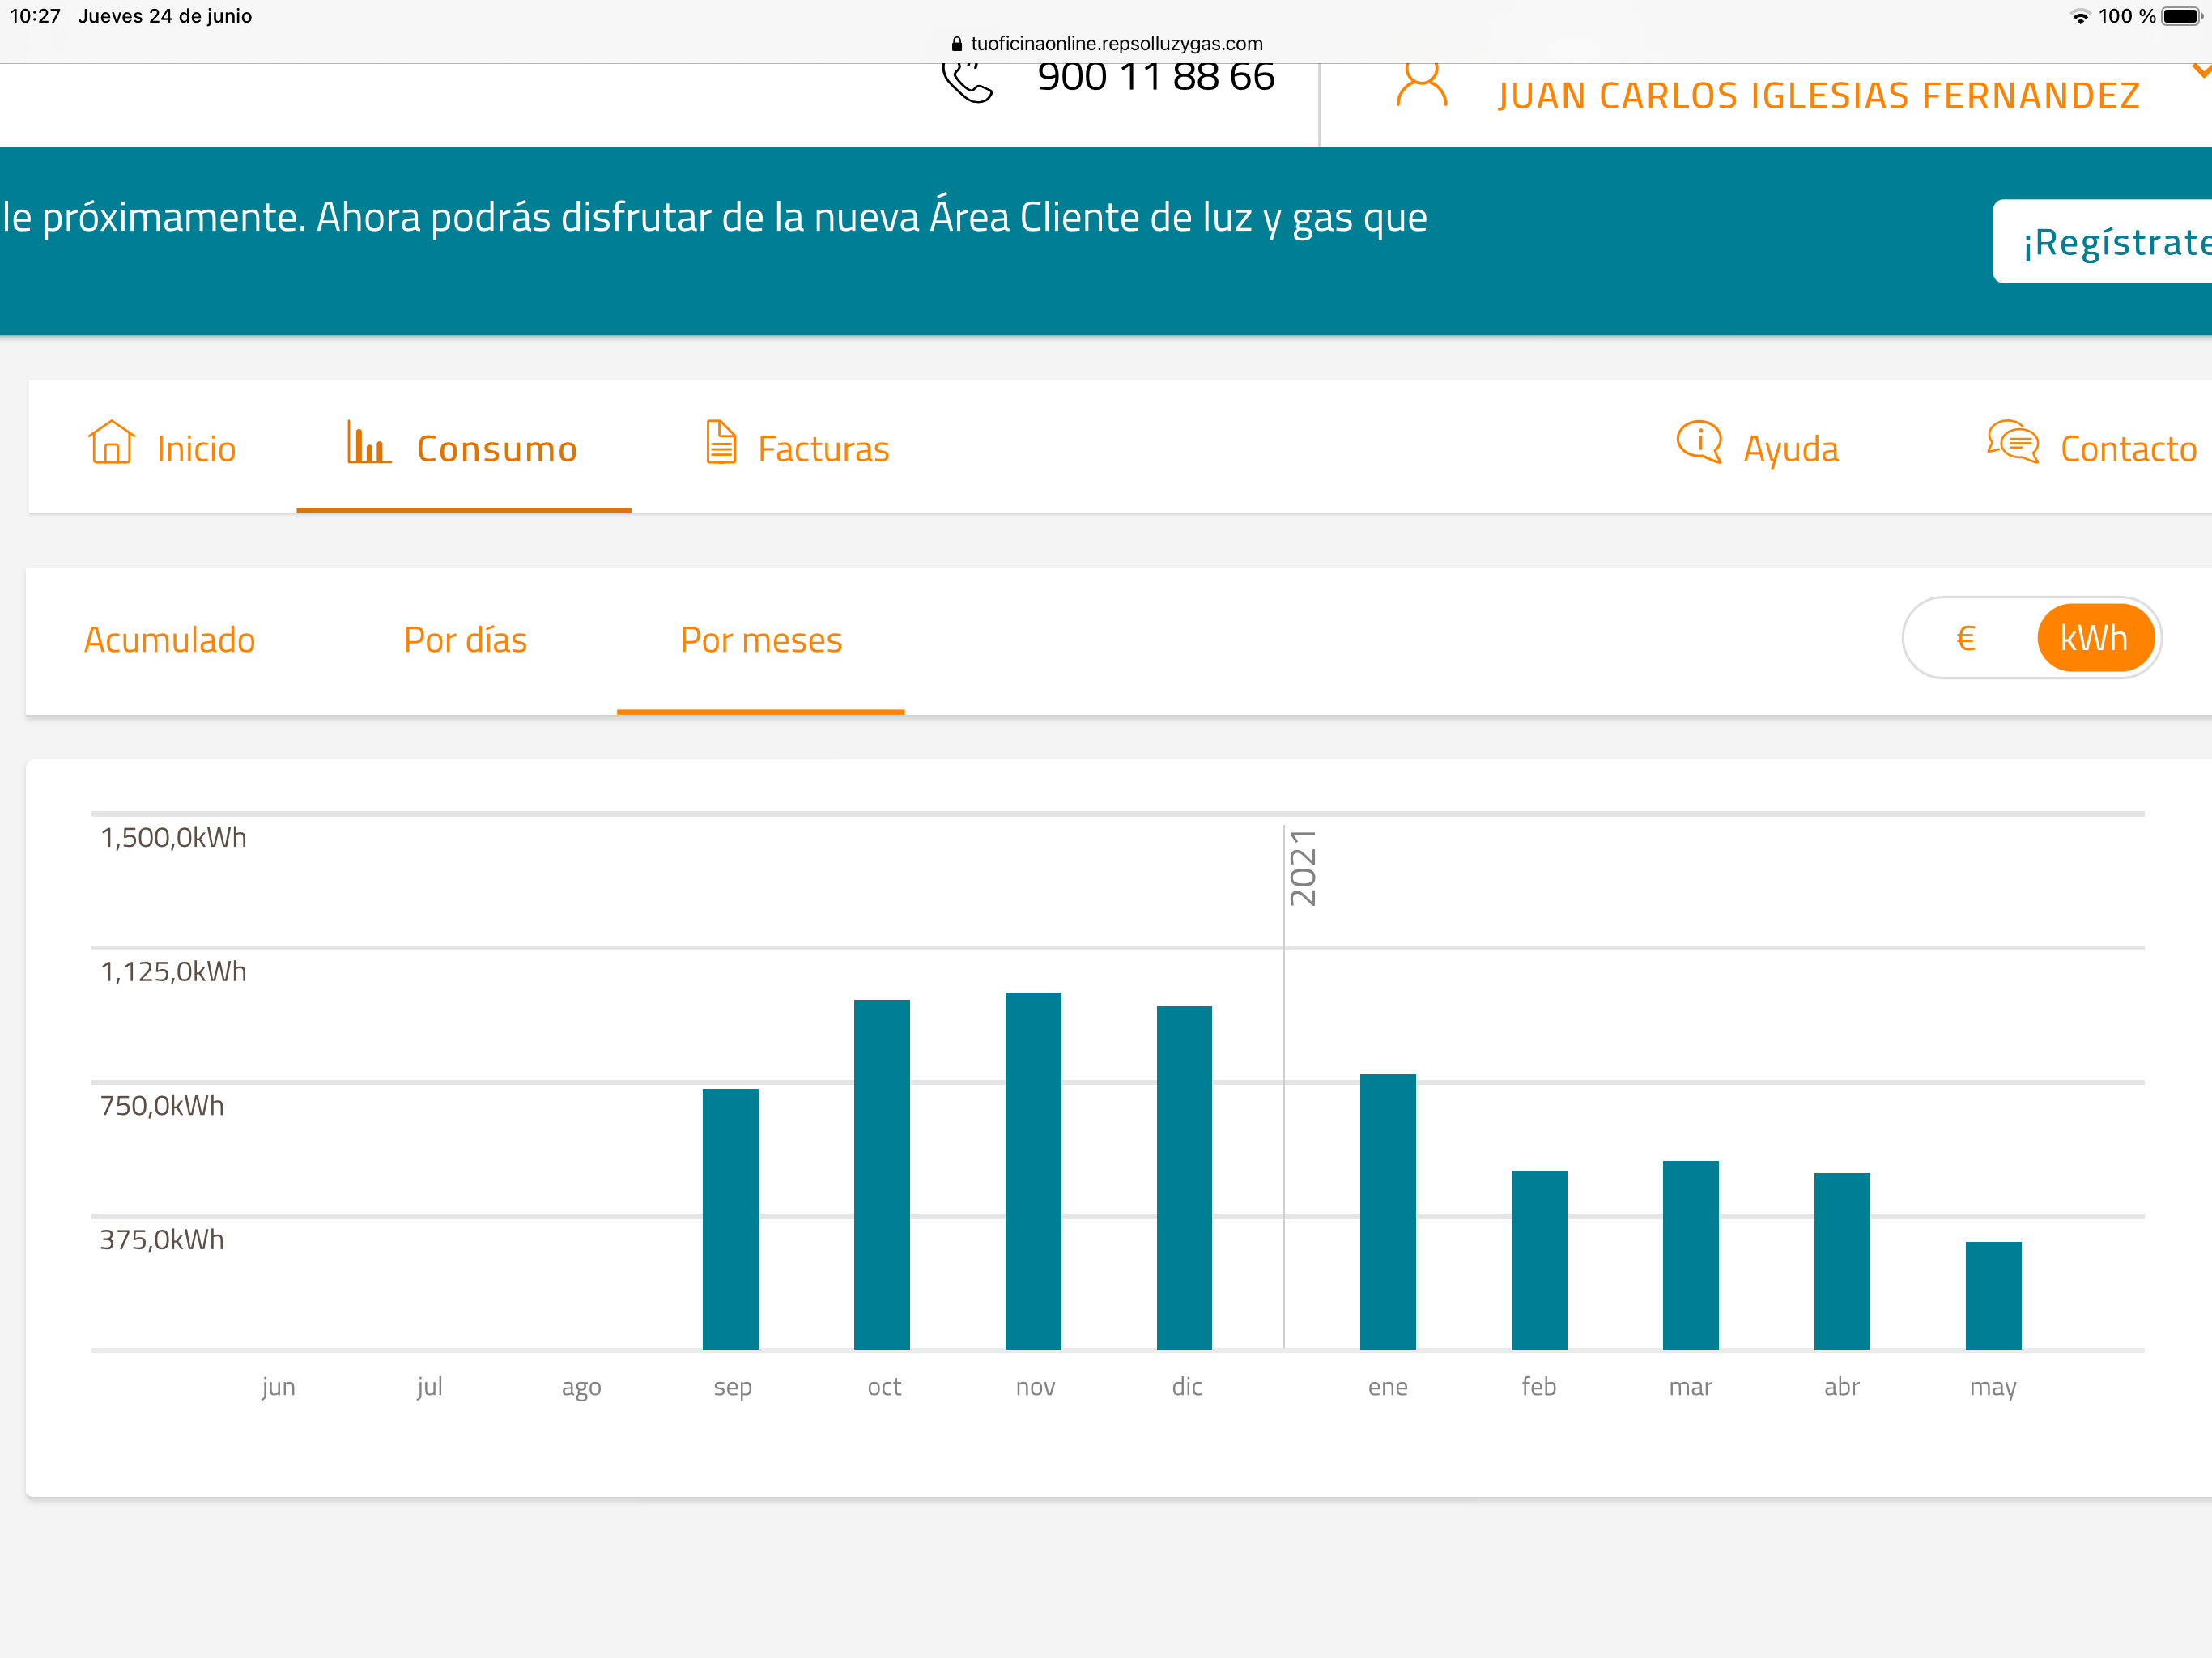This screenshot has width=2212, height=1658.
Task: Tap the 1,500,0kWh axis label
Action: pos(173,838)
